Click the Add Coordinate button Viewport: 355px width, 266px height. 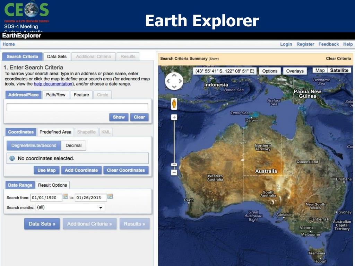[x=81, y=170]
